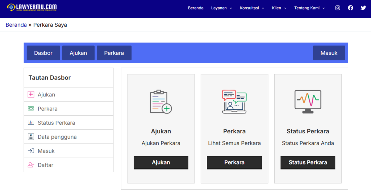
Task: Expand the Konsultasi dropdown menu
Action: tap(252, 8)
